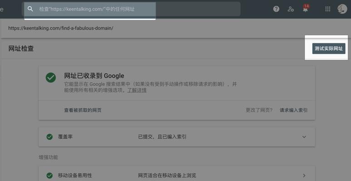Focus the URL inspection search field

[132, 9]
